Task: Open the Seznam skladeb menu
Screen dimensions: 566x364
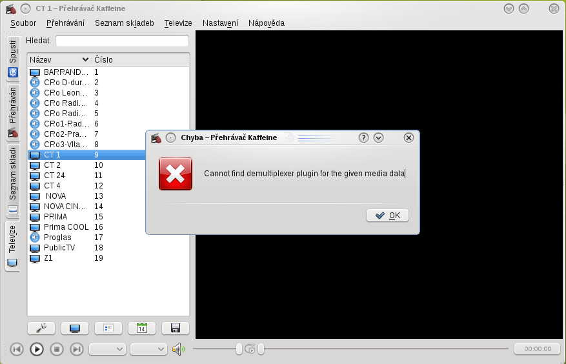Action: pos(124,23)
